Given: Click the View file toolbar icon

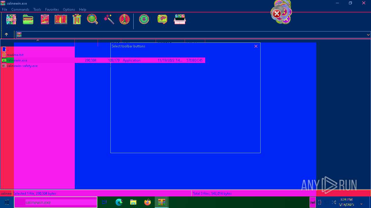Looking at the screenshot, I should (x=61, y=20).
